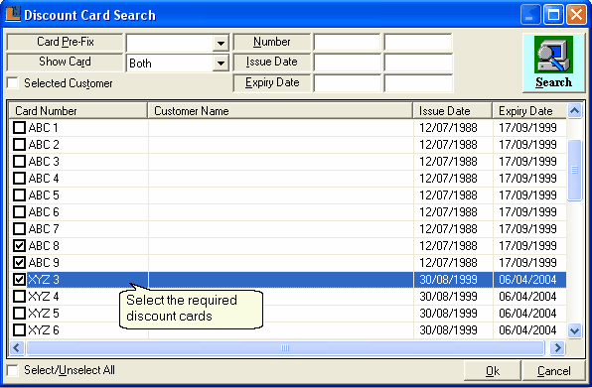Select the ABC 7 card number text
The width and height of the screenshot is (592, 388).
(44, 229)
